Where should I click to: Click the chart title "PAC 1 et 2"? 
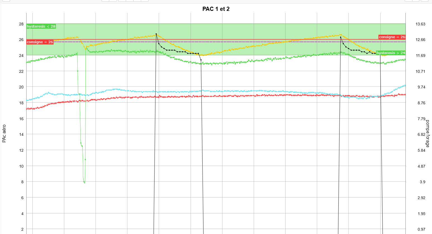click(216, 9)
